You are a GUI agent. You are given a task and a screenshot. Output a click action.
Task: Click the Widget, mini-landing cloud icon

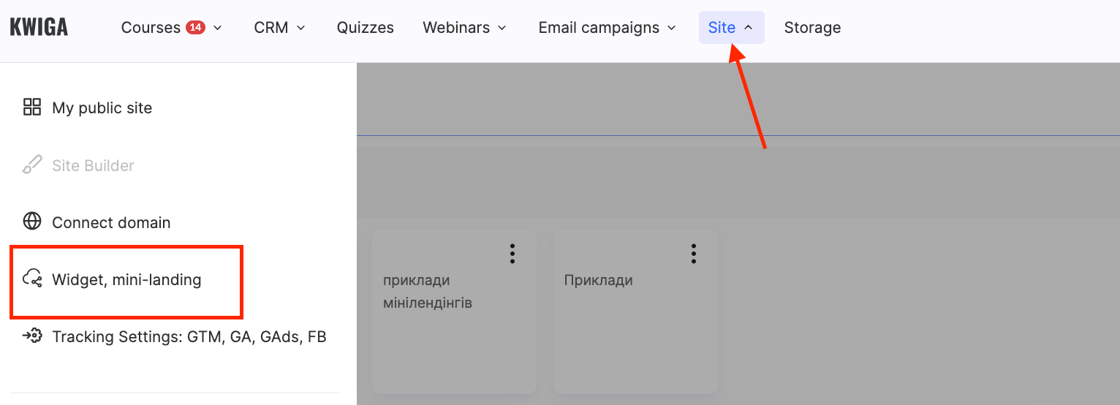coord(32,279)
